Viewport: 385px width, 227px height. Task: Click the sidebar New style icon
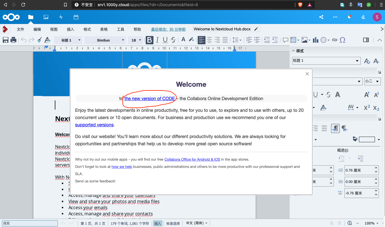coord(376,61)
